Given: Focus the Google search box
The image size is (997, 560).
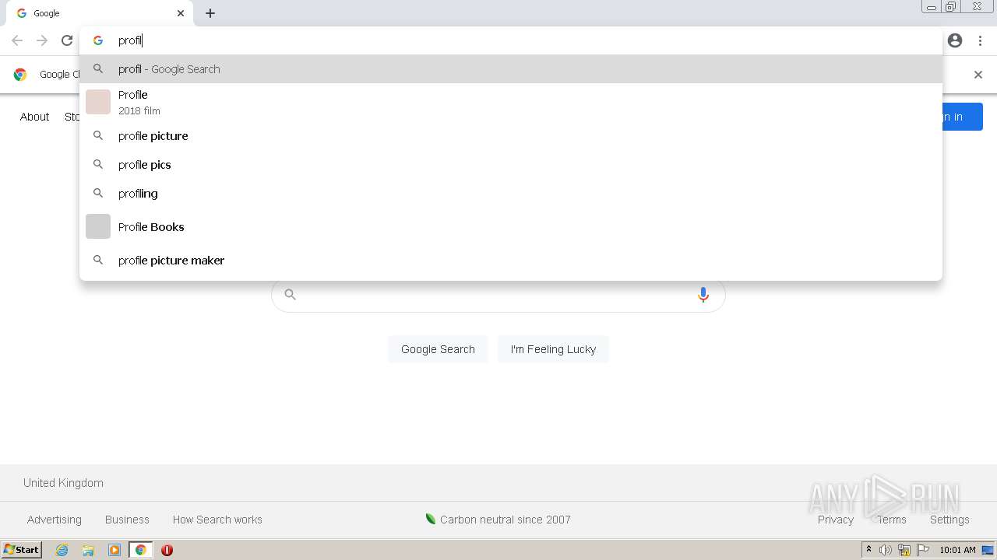Looking at the screenshot, I should [x=498, y=295].
